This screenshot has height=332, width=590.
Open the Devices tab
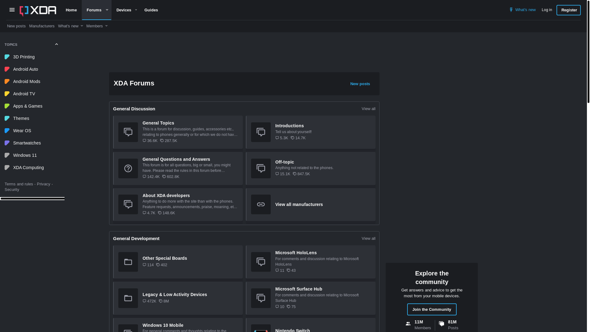(x=124, y=10)
